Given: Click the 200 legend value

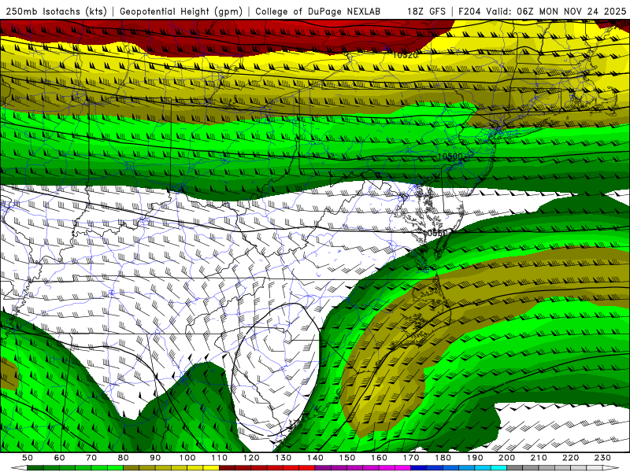Looking at the screenshot, I should click(x=506, y=458).
